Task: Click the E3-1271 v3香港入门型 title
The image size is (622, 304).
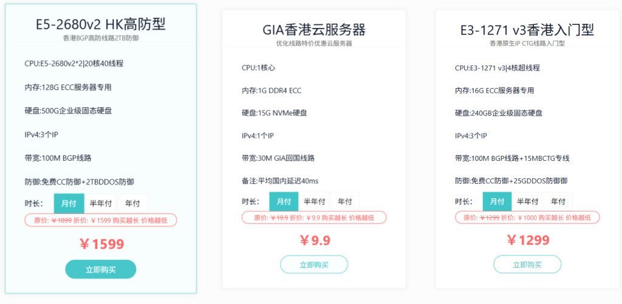Action: tap(527, 29)
